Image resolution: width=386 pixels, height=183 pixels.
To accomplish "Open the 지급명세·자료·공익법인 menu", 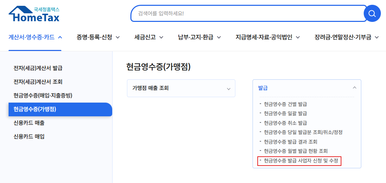I will tap(268, 37).
